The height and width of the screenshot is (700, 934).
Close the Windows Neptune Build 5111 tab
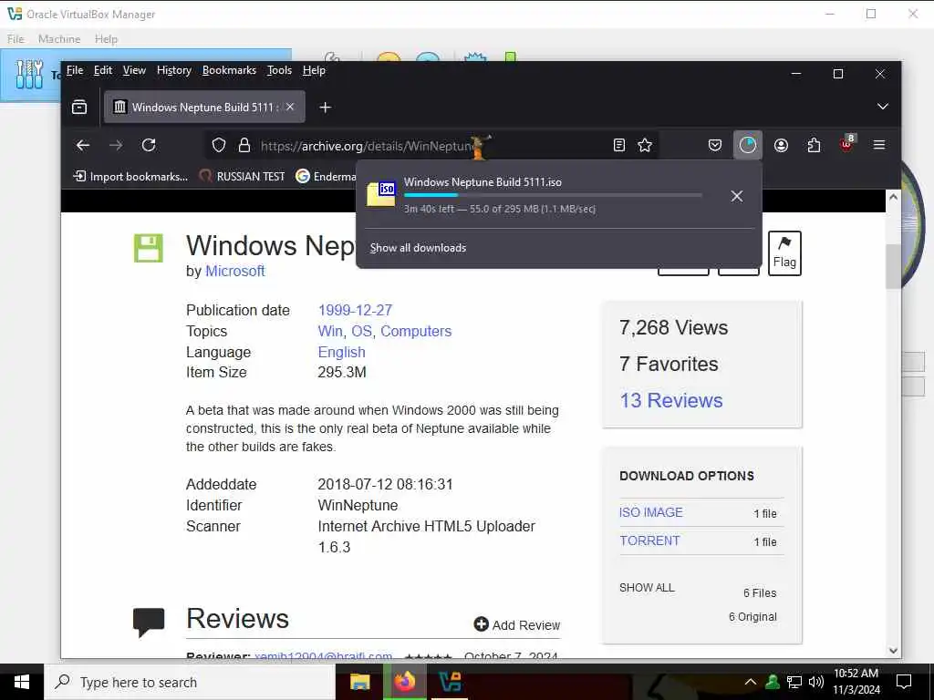click(290, 108)
